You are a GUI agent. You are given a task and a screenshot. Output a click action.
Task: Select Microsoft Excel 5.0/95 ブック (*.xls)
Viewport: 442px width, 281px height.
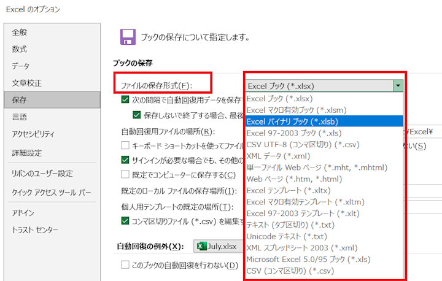pyautogui.click(x=324, y=260)
